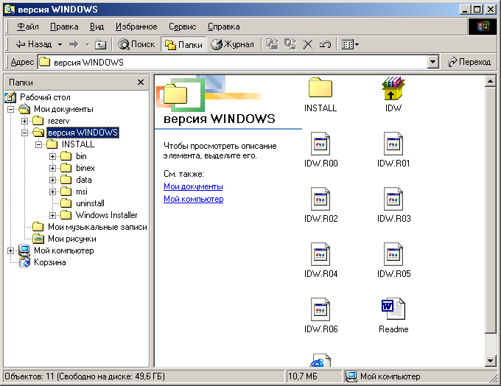
Task: Select the INSTALL folder icon in file pane
Action: pos(320,87)
